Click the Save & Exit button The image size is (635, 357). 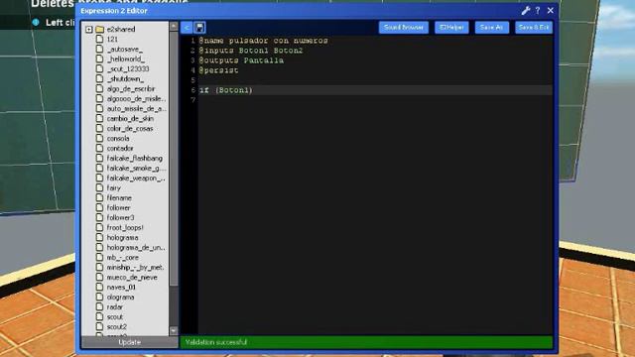(x=534, y=28)
